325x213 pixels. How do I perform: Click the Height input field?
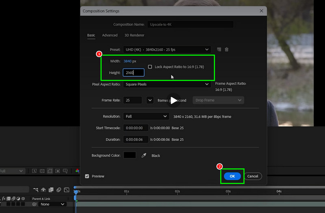pyautogui.click(x=134, y=73)
